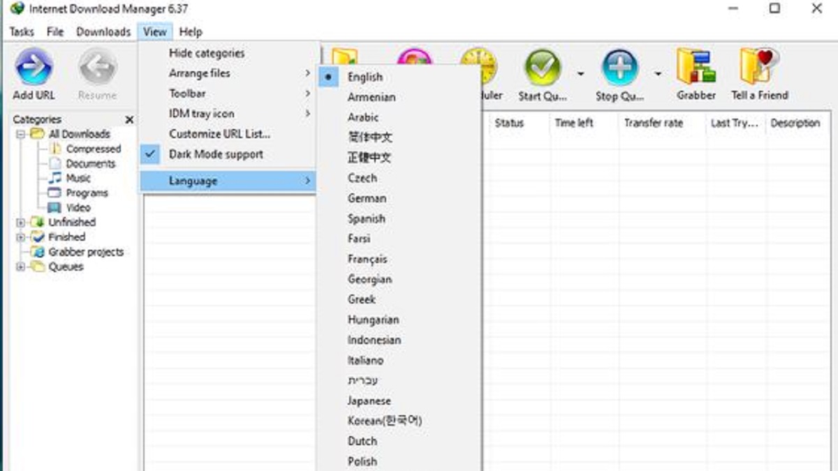
Task: Expand the Unfinished tree node
Action: (21, 223)
